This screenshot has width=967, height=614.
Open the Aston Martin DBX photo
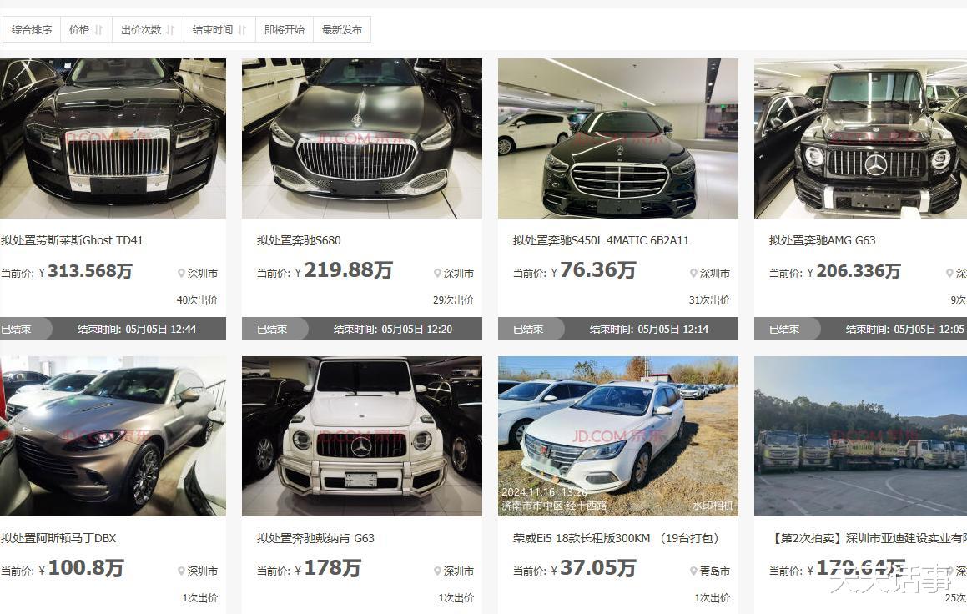pos(113,435)
